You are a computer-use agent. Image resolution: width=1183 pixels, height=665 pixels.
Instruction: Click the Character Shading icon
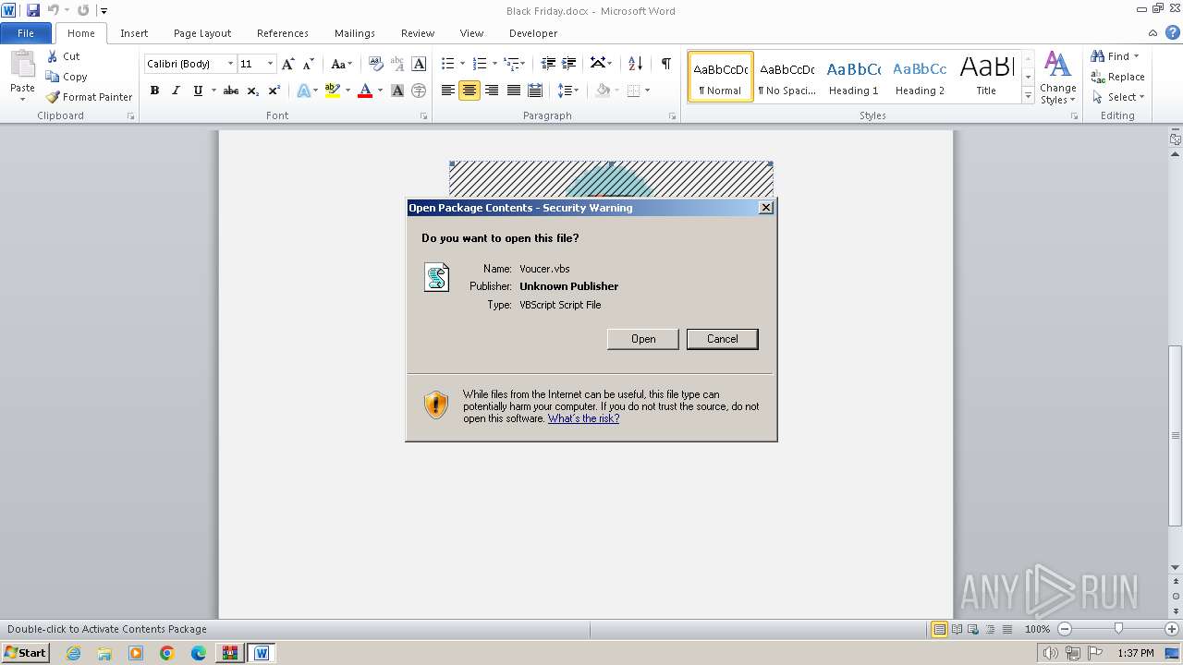[397, 91]
